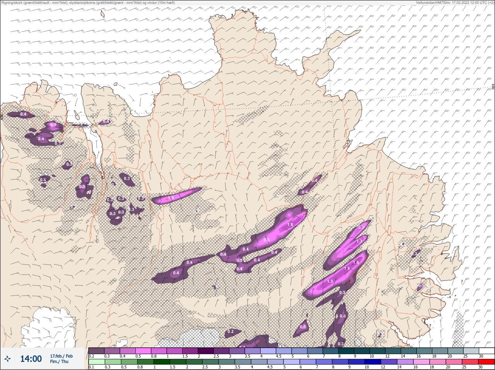Pick the lower legend violet swatch labeled 14
Viewport: 495px width, 370px height.
point(405,362)
